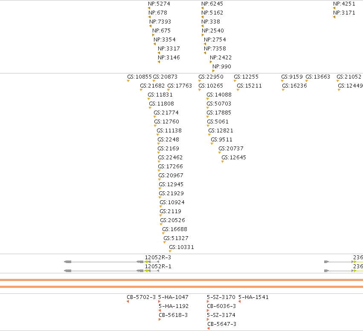Image resolution: width=363 pixels, height=331 pixels.
Task: Select feature GS:12760
Action: point(167,122)
